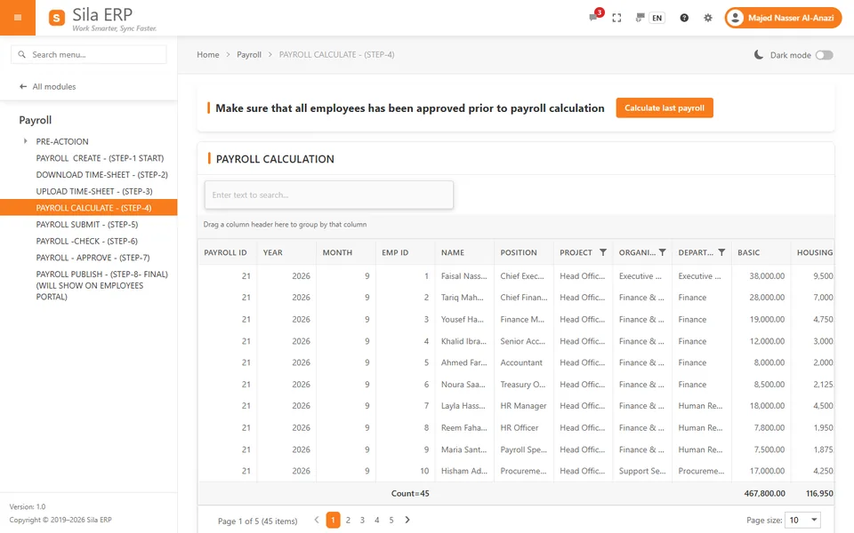Screen dimensions: 854x533
Task: Click the HR Officer position cell
Action: 524,427
